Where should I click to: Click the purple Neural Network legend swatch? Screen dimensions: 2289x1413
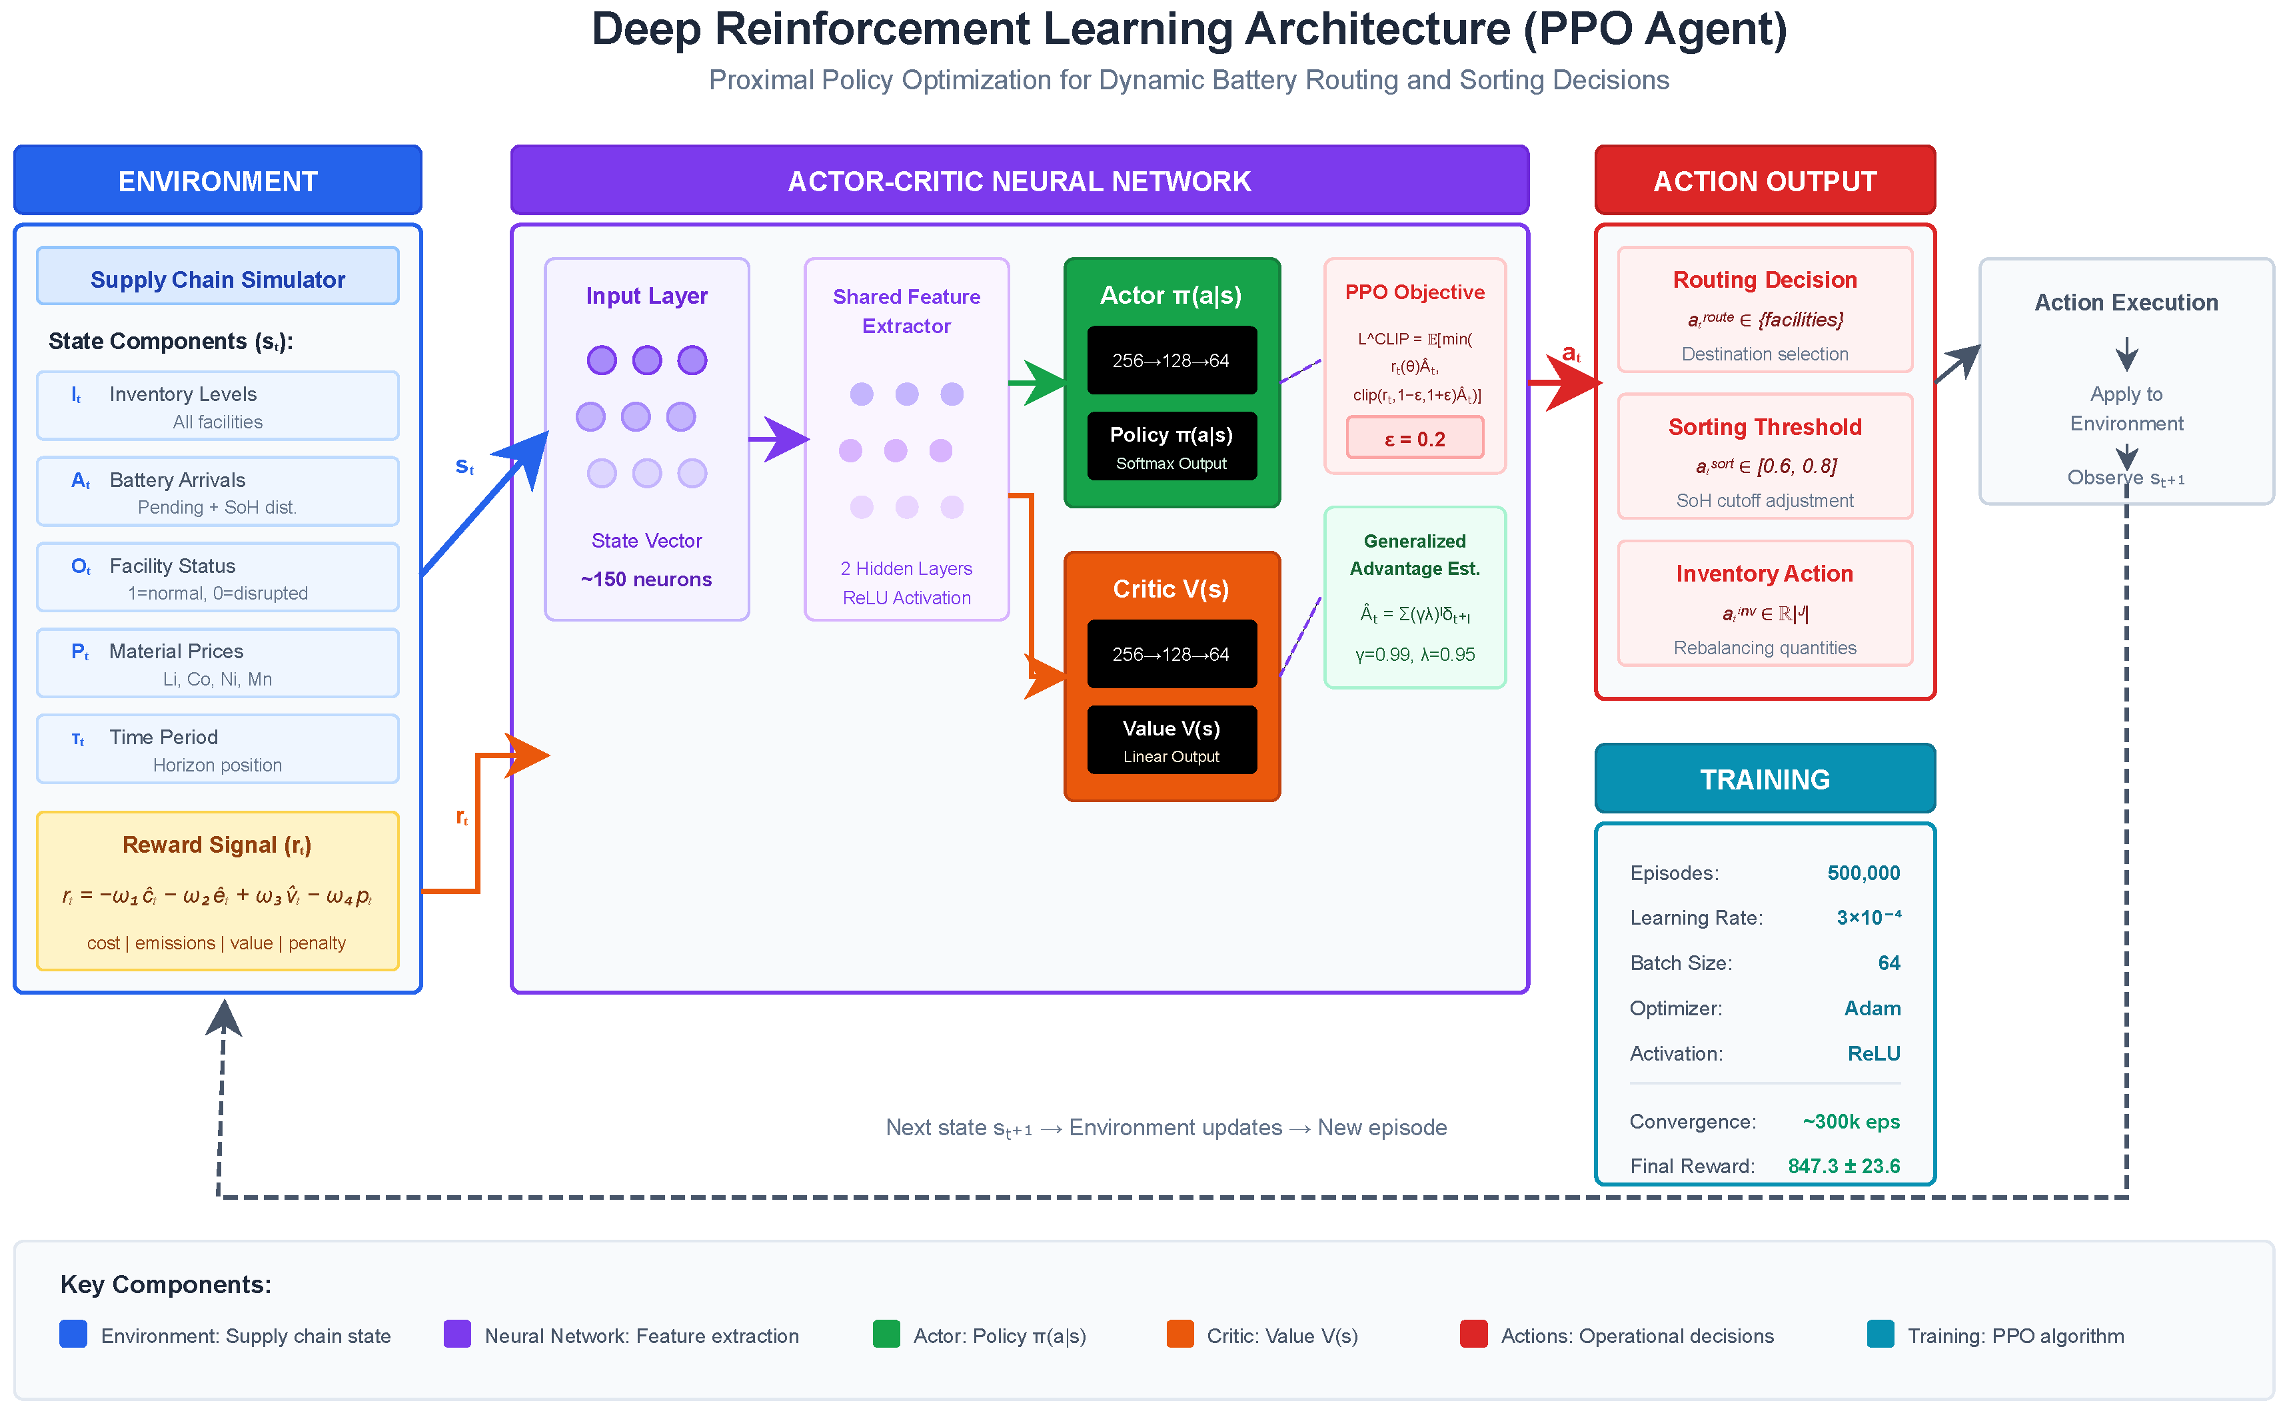click(457, 1334)
